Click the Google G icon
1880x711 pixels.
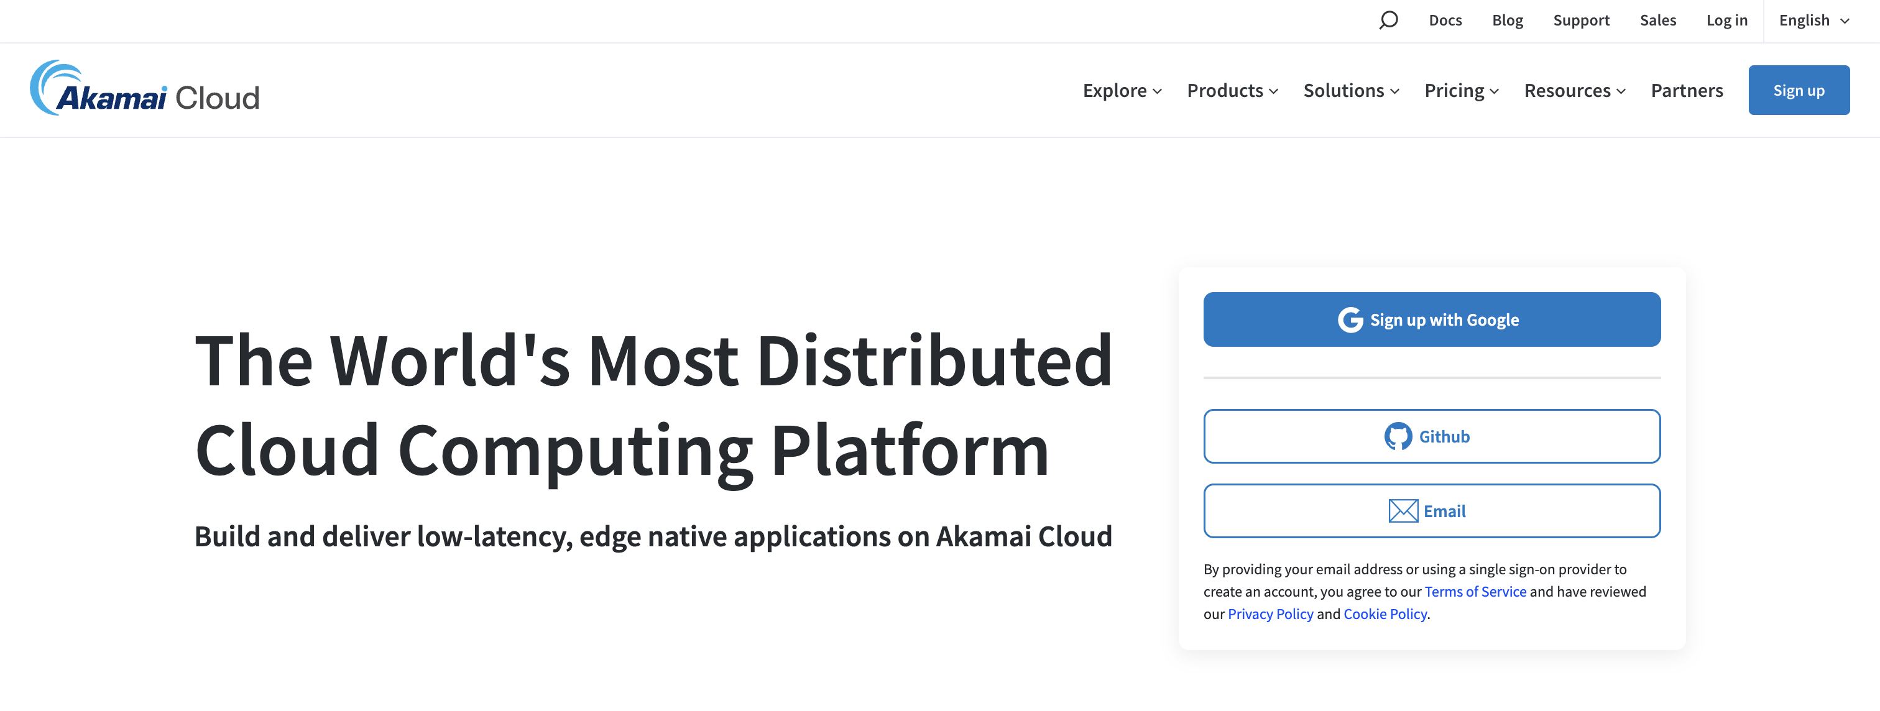click(1350, 320)
